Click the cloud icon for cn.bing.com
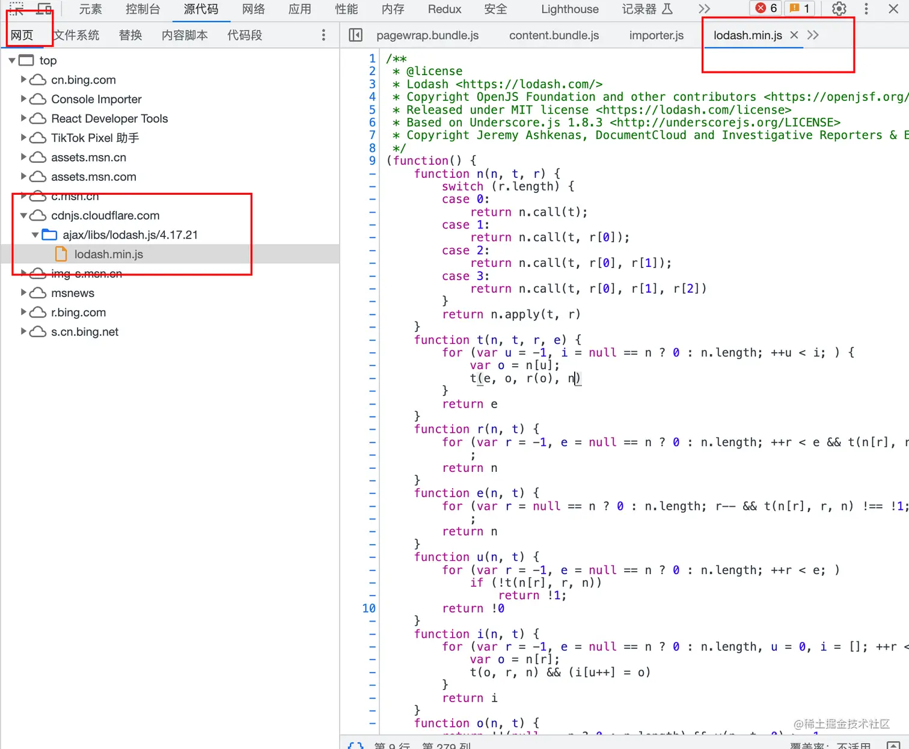The height and width of the screenshot is (749, 909). 38,80
